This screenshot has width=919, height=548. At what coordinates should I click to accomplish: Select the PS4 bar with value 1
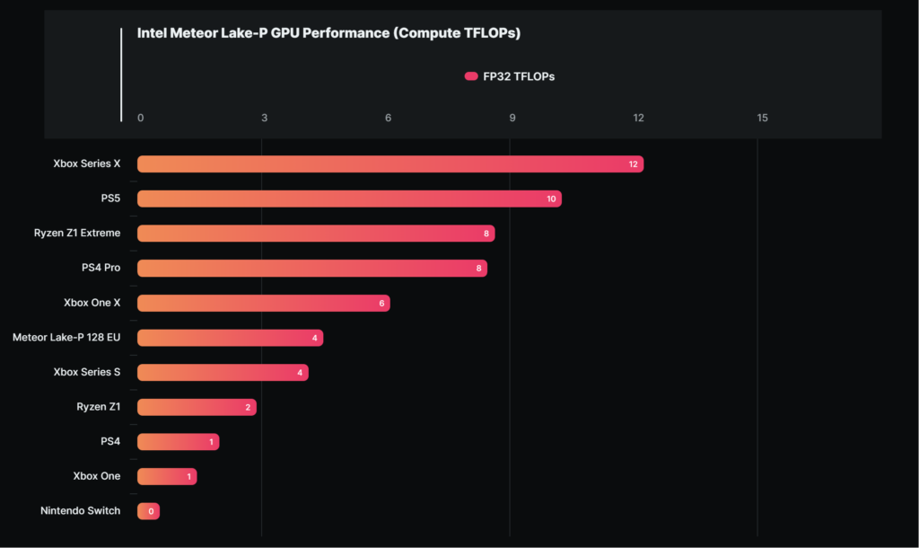click(179, 442)
